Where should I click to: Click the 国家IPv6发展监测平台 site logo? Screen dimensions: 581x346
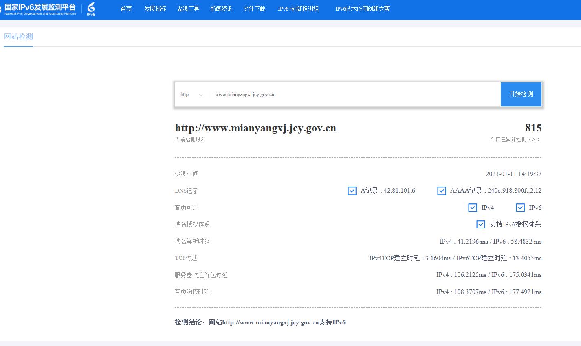tap(39, 9)
